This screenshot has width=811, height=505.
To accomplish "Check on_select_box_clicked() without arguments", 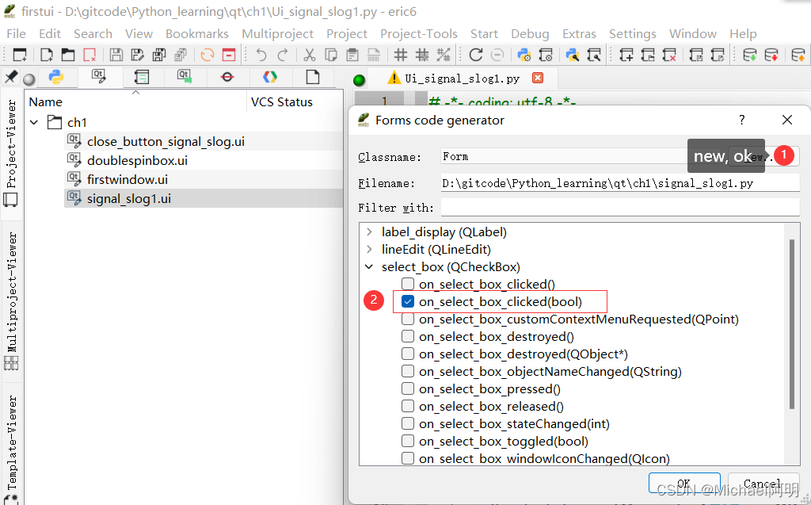I will tap(408, 284).
